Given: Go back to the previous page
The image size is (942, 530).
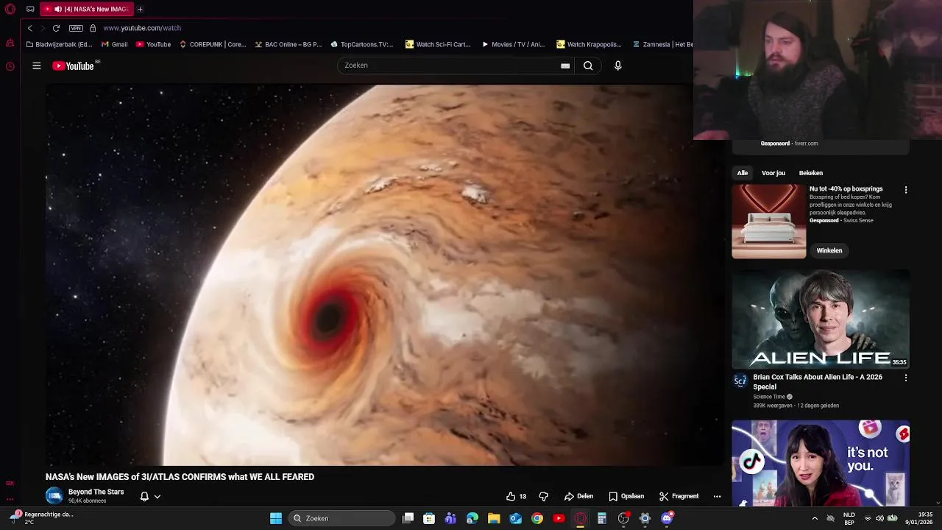Looking at the screenshot, I should tap(29, 28).
